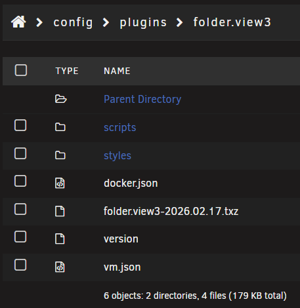Go to the home root icon
The width and height of the screenshot is (300, 308).
pyautogui.click(x=18, y=22)
